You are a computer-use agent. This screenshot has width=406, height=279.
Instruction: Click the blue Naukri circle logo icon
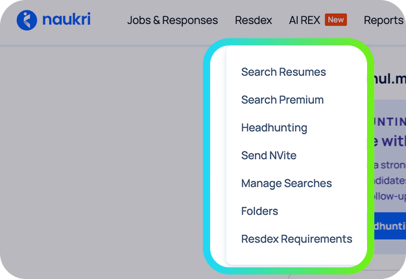tap(27, 20)
